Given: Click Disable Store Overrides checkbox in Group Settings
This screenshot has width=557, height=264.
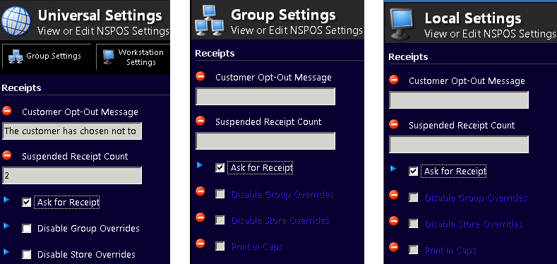Looking at the screenshot, I should pos(220,220).
